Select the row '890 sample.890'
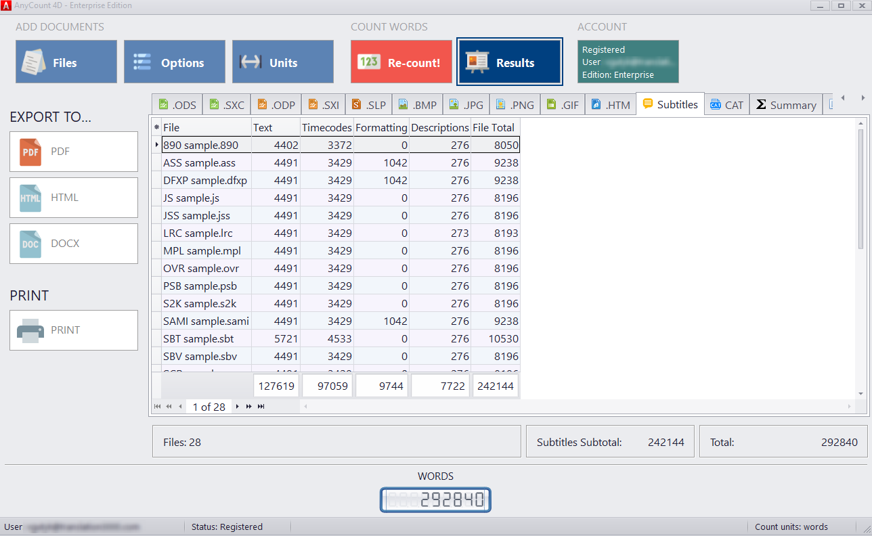Screen dimensions: 872x536 (341, 145)
